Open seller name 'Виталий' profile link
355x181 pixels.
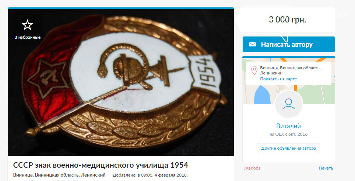(288, 126)
